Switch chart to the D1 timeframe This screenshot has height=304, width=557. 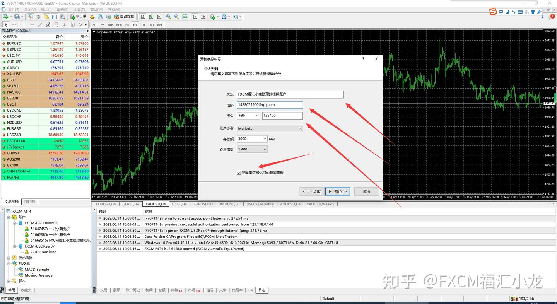(x=143, y=25)
